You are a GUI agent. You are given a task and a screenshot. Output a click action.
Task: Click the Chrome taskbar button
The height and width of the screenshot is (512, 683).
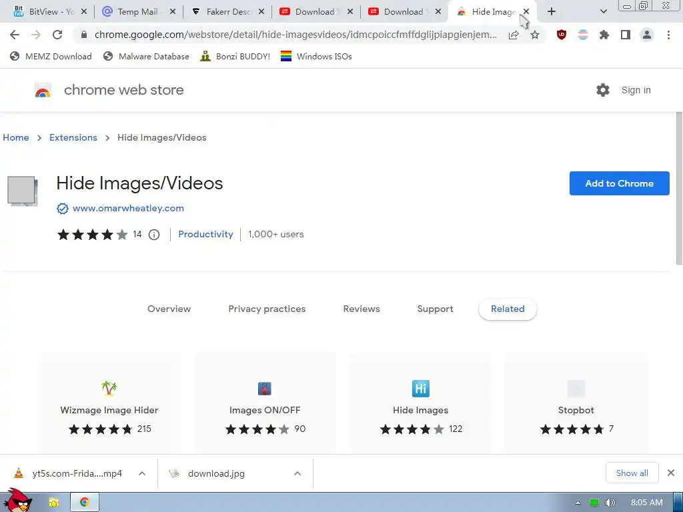pyautogui.click(x=85, y=503)
